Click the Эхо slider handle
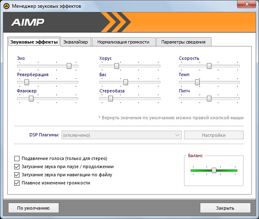Viewport: 259px width, 219px height. pos(69,66)
